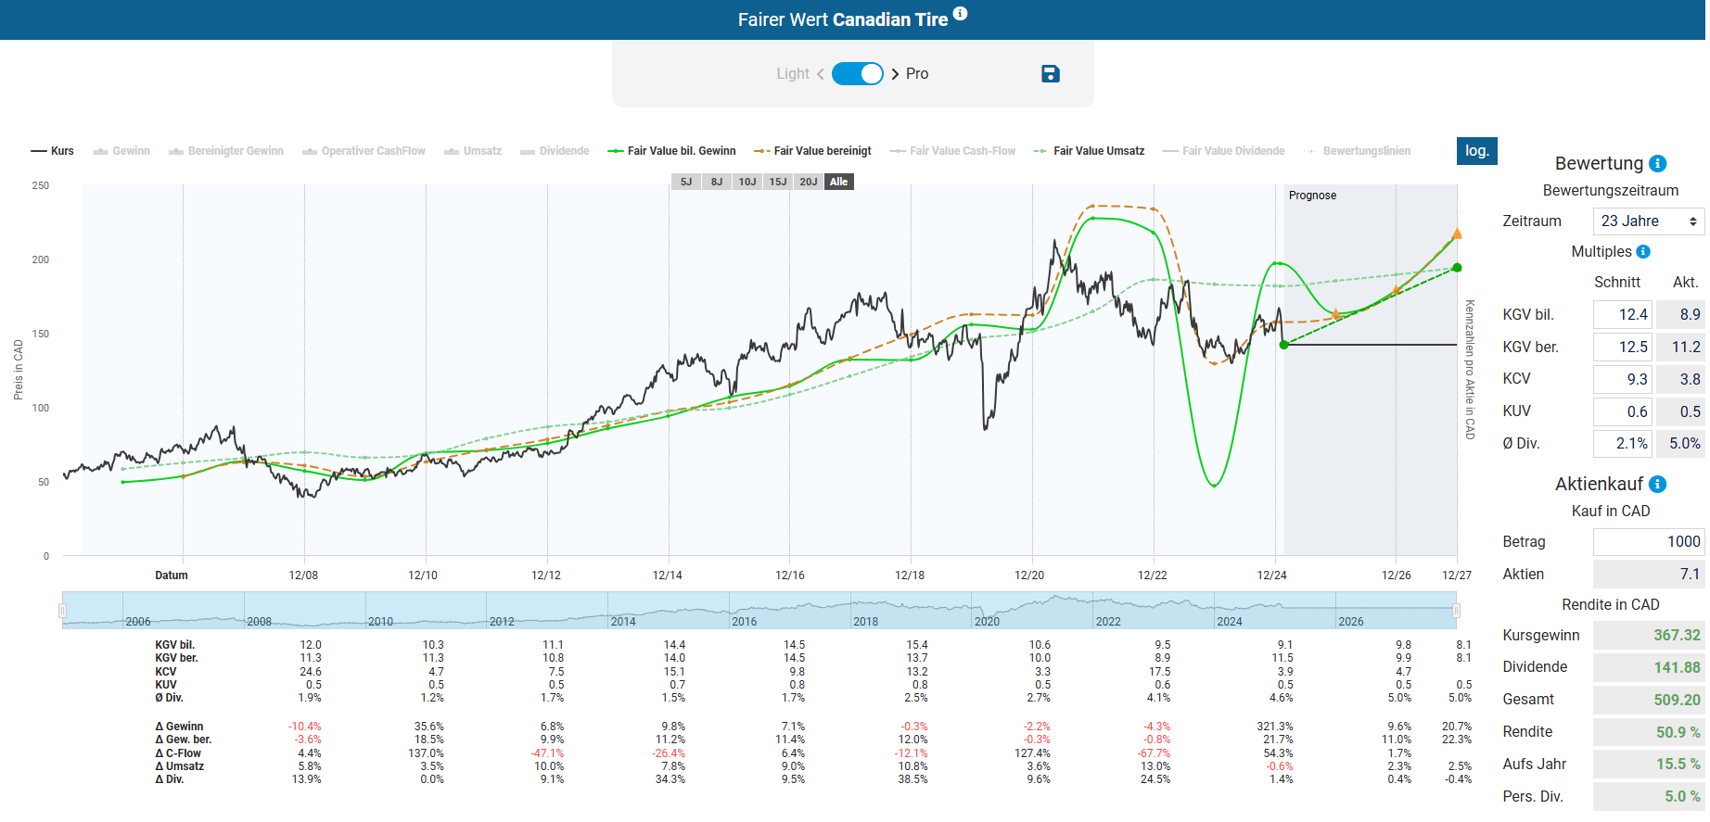The image size is (1710, 822).
Task: Grab left handle of range navigator
Action: pos(63,611)
